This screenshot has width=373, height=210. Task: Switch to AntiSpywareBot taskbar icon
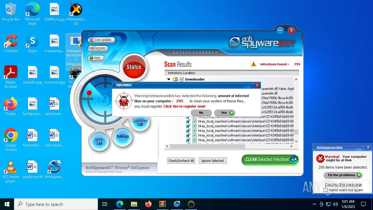coord(177,204)
